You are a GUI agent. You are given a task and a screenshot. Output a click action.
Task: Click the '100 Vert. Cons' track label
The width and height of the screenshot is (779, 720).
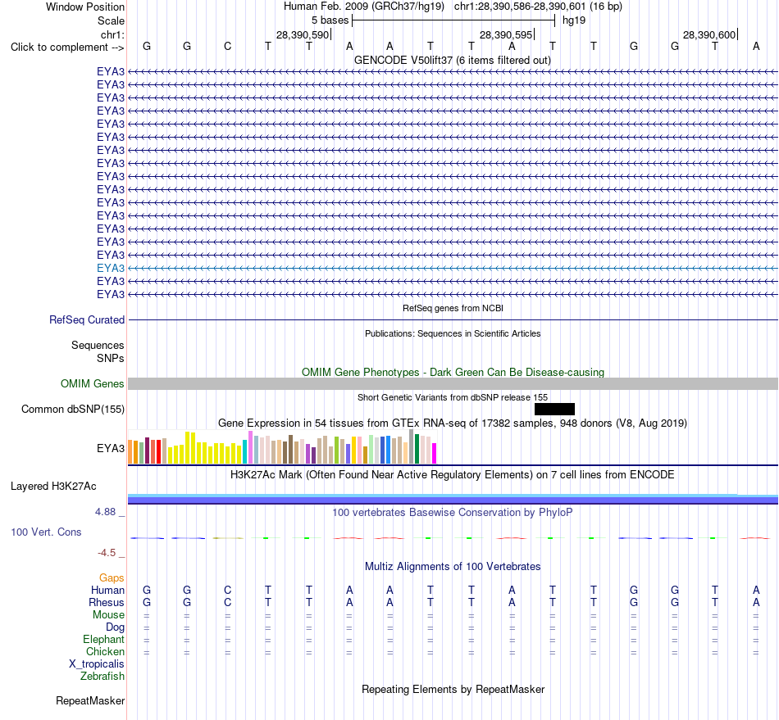click(x=46, y=532)
